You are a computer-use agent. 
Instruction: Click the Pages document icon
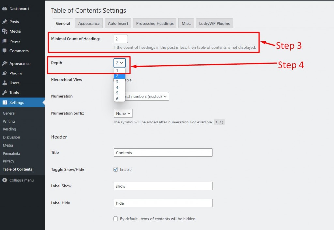(x=5, y=41)
